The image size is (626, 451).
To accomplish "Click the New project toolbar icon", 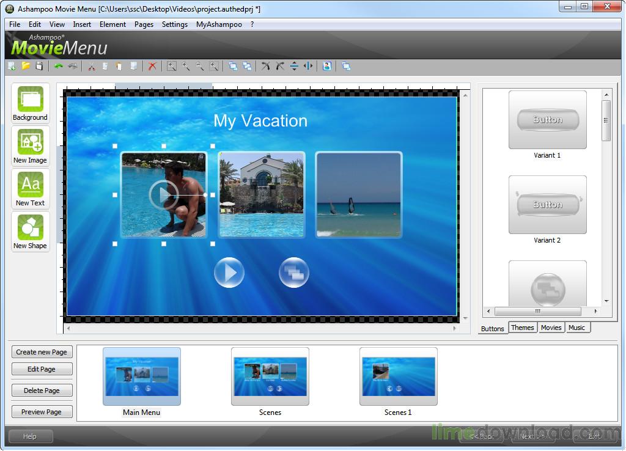I will pos(12,66).
